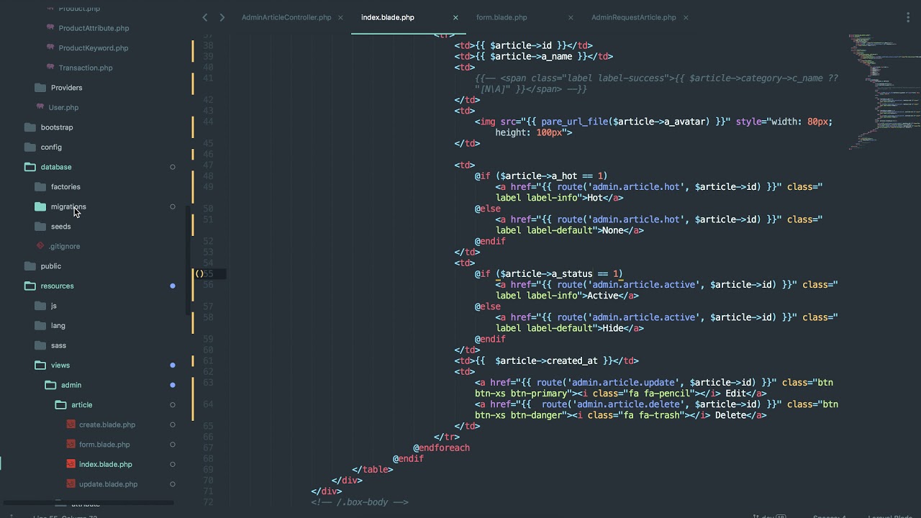The height and width of the screenshot is (518, 921).
Task: Place cursor on the @endforeach directive
Action: pos(442,447)
